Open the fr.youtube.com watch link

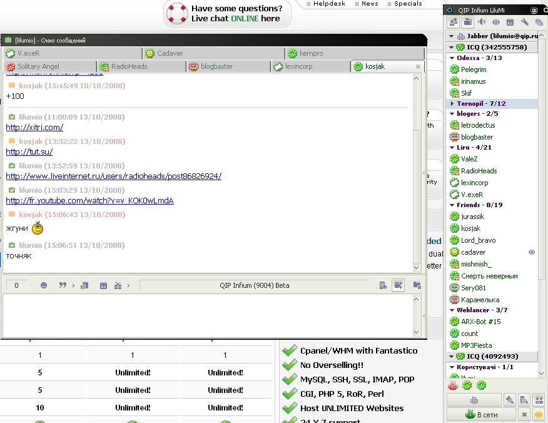pos(90,201)
